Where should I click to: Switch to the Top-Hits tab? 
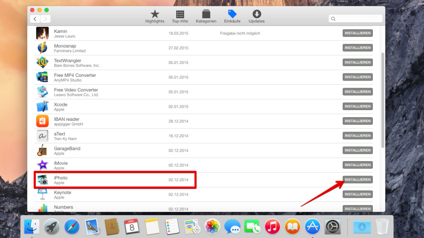180,17
